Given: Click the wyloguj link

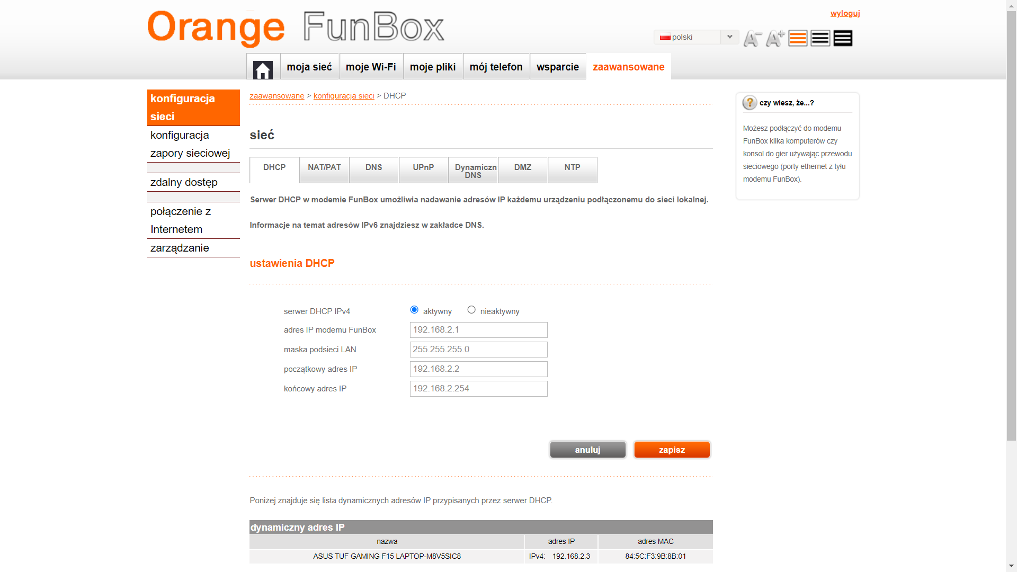Looking at the screenshot, I should [845, 13].
